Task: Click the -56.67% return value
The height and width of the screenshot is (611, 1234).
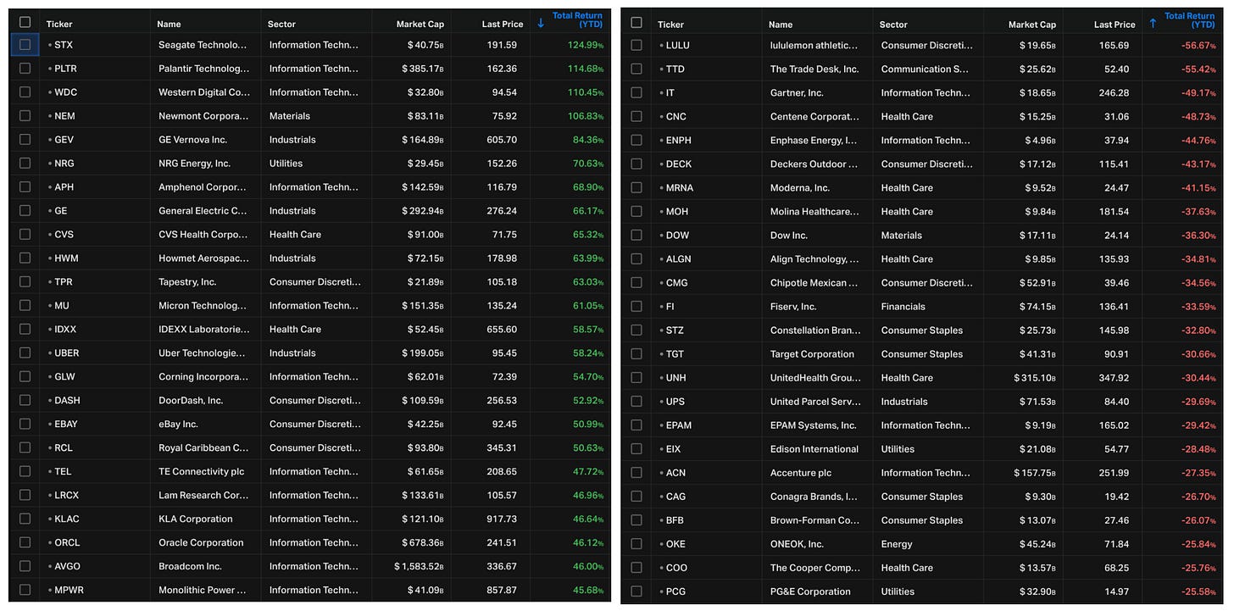Action: [x=1198, y=45]
